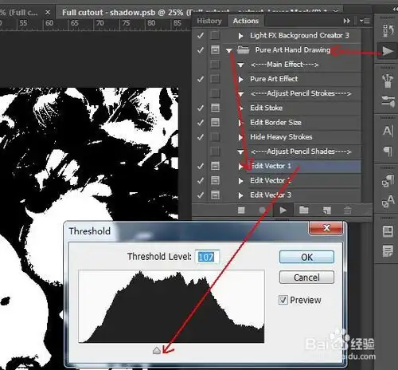
Task: Click Cancel in the Threshold dialog
Action: [306, 277]
